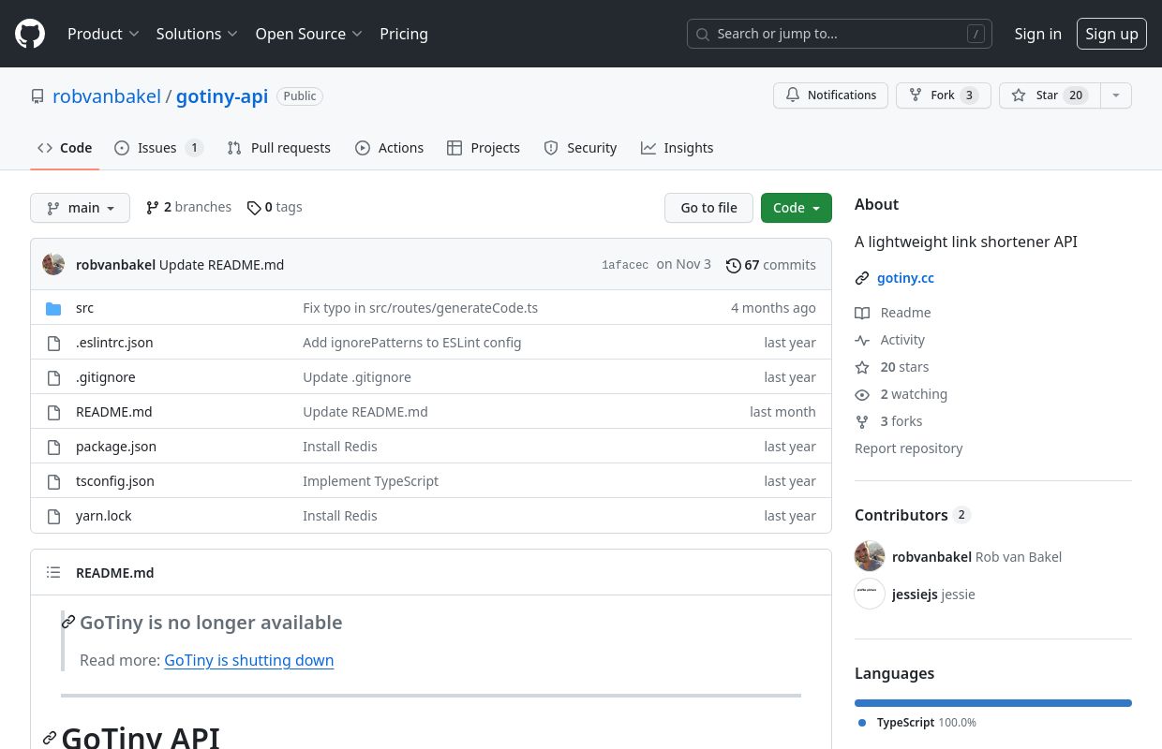The width and height of the screenshot is (1162, 749).
Task: Expand the Solutions menu
Action: 197,34
